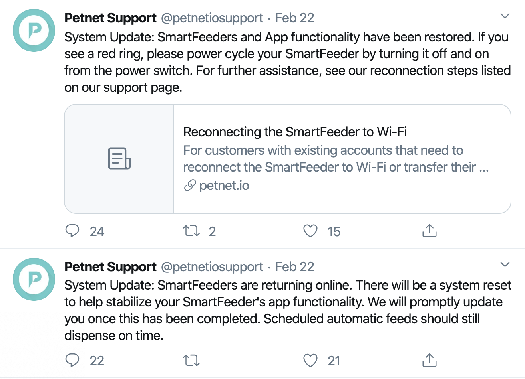Click the petnet.io link in the card
Screen dimensions: 525x379
point(224,186)
